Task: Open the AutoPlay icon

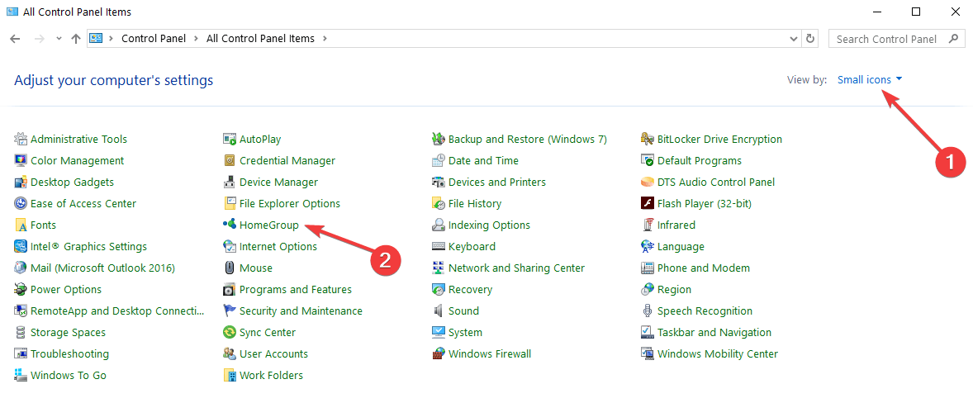Action: pyautogui.click(x=230, y=139)
